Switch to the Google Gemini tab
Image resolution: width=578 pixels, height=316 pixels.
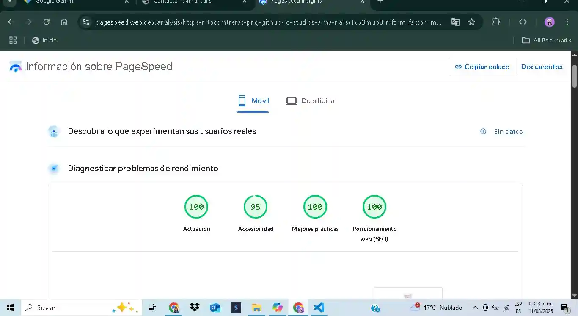click(77, 2)
